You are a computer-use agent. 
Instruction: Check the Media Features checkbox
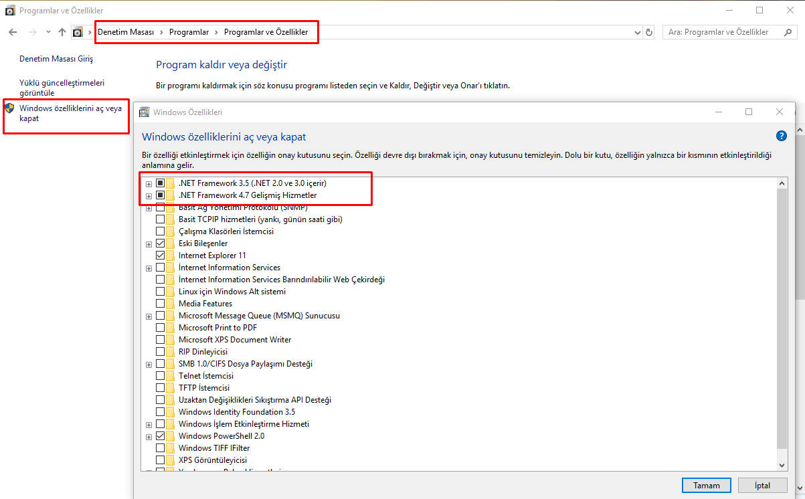point(160,303)
